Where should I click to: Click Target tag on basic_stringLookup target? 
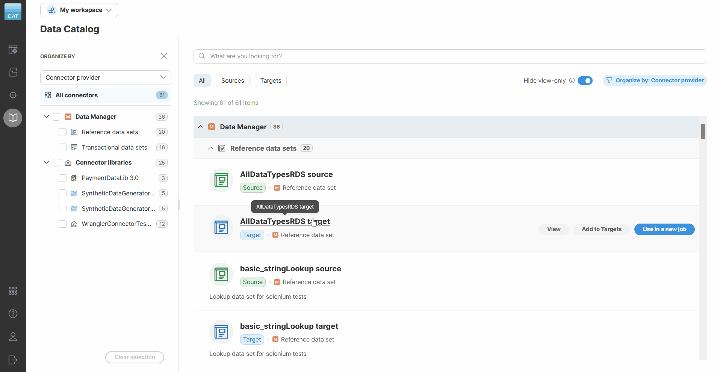coord(252,339)
